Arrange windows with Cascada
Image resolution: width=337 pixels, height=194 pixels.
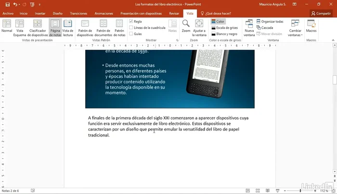pyautogui.click(x=265, y=28)
